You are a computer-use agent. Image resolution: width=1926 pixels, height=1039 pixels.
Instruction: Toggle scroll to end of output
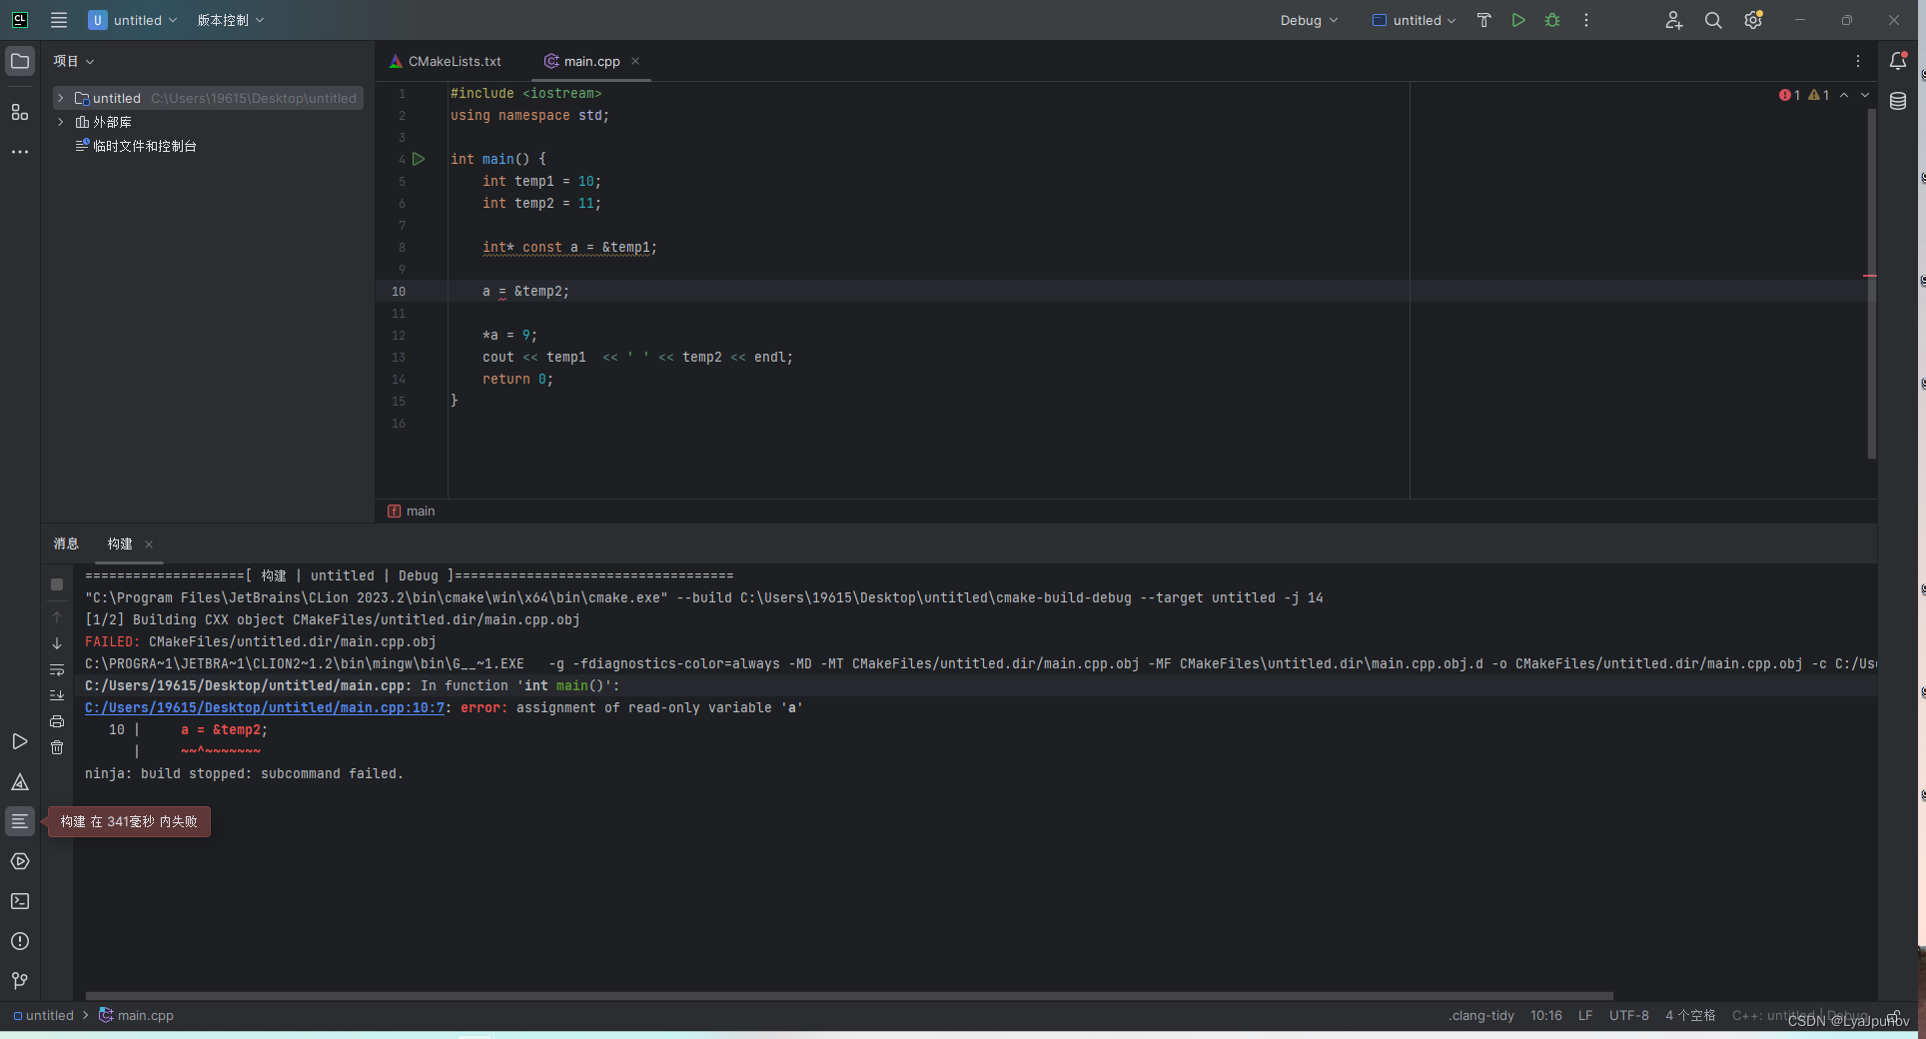click(x=57, y=695)
